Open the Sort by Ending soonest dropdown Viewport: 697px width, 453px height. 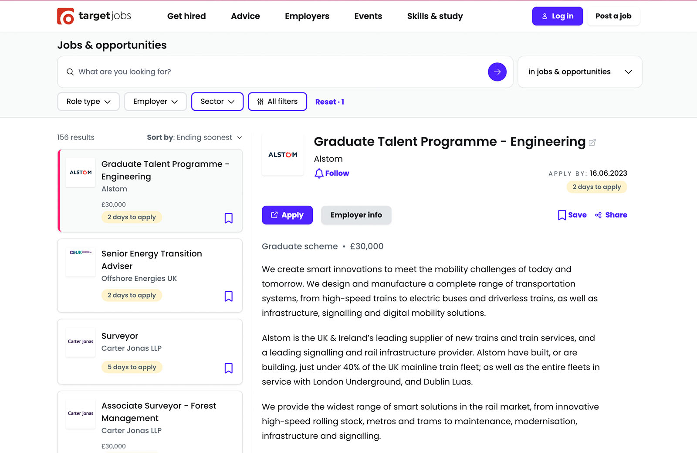coord(194,137)
